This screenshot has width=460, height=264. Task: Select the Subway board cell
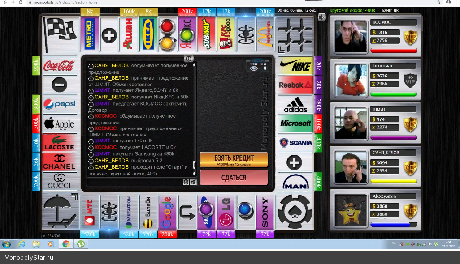[x=206, y=34]
